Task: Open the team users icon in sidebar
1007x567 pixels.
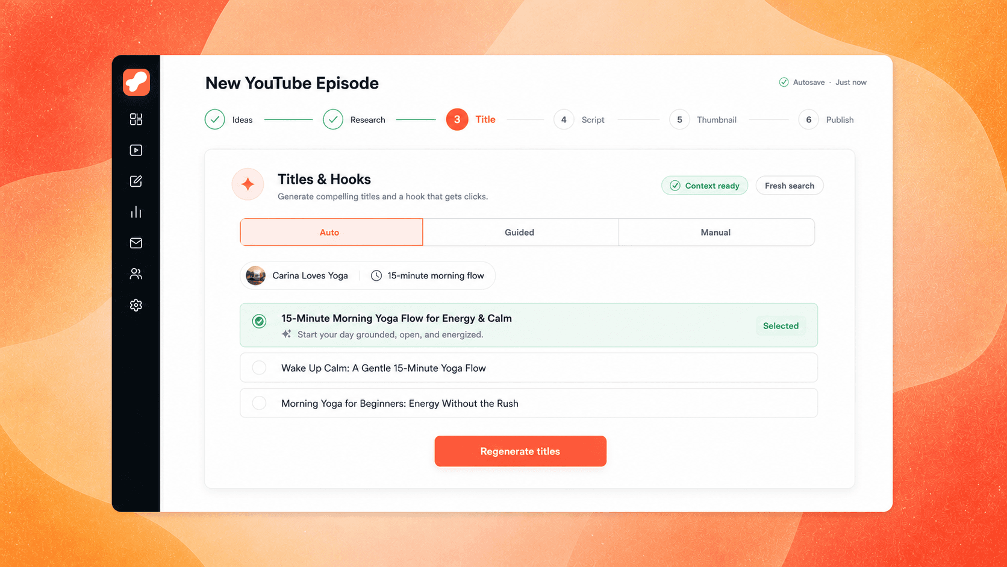Action: click(136, 274)
